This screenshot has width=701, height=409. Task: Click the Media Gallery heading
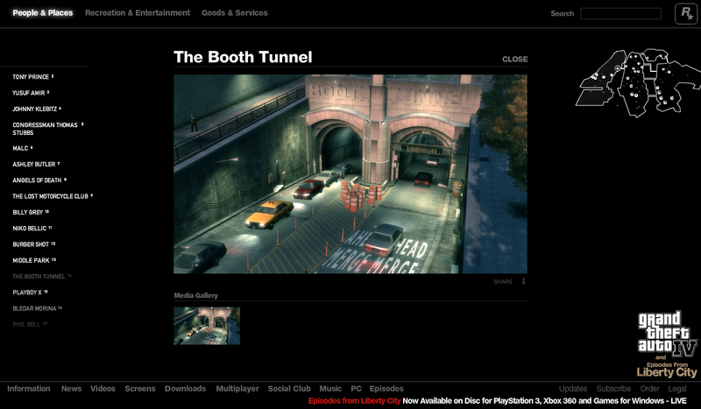(x=195, y=295)
